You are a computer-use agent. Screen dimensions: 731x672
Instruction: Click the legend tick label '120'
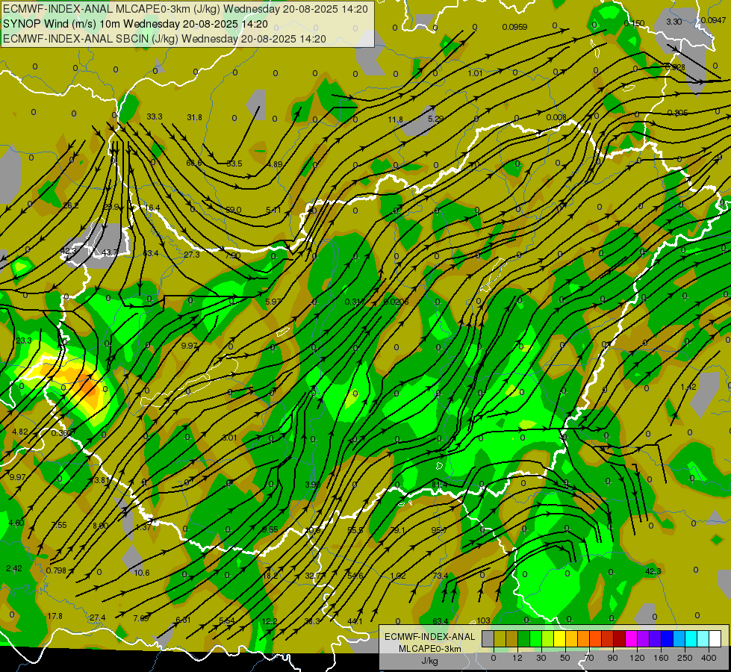coord(637,658)
